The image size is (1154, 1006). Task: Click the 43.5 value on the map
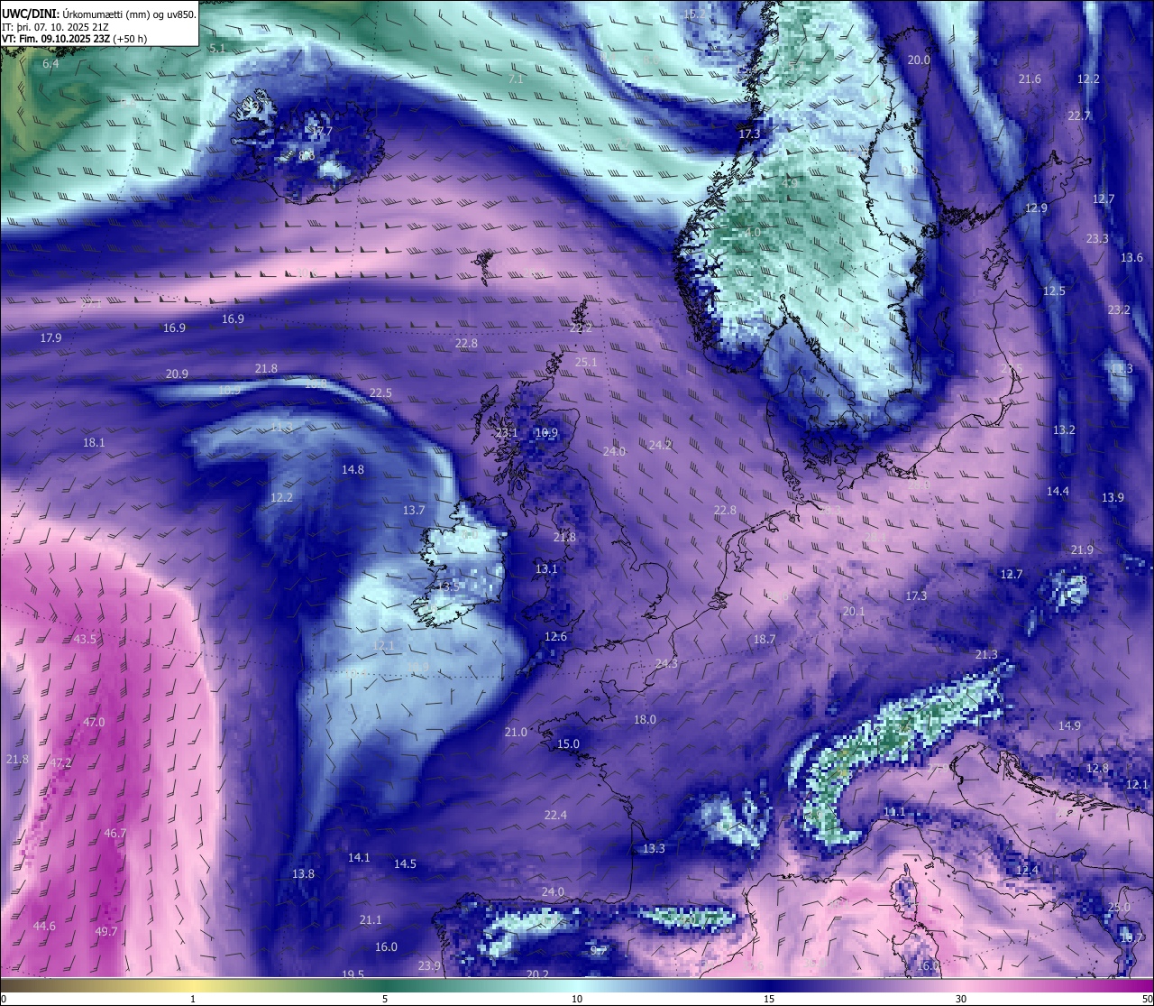[x=85, y=640]
